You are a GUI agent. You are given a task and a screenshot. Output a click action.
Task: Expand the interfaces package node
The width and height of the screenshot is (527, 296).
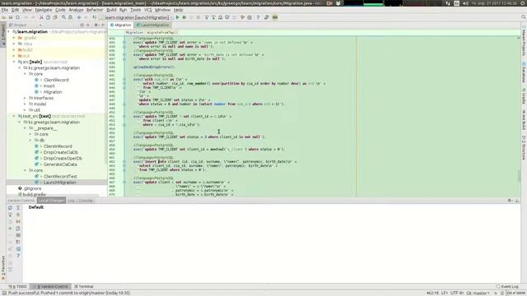pyautogui.click(x=25, y=98)
